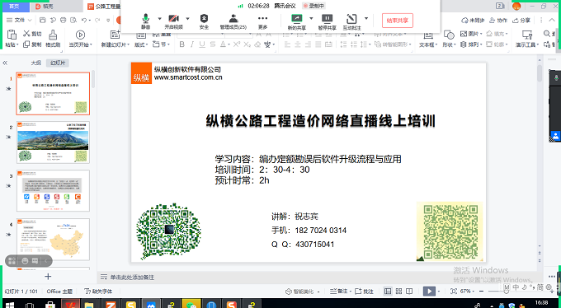This screenshot has width=561, height=308.
Task: Switch to Reading view icon
Action: pos(409,292)
